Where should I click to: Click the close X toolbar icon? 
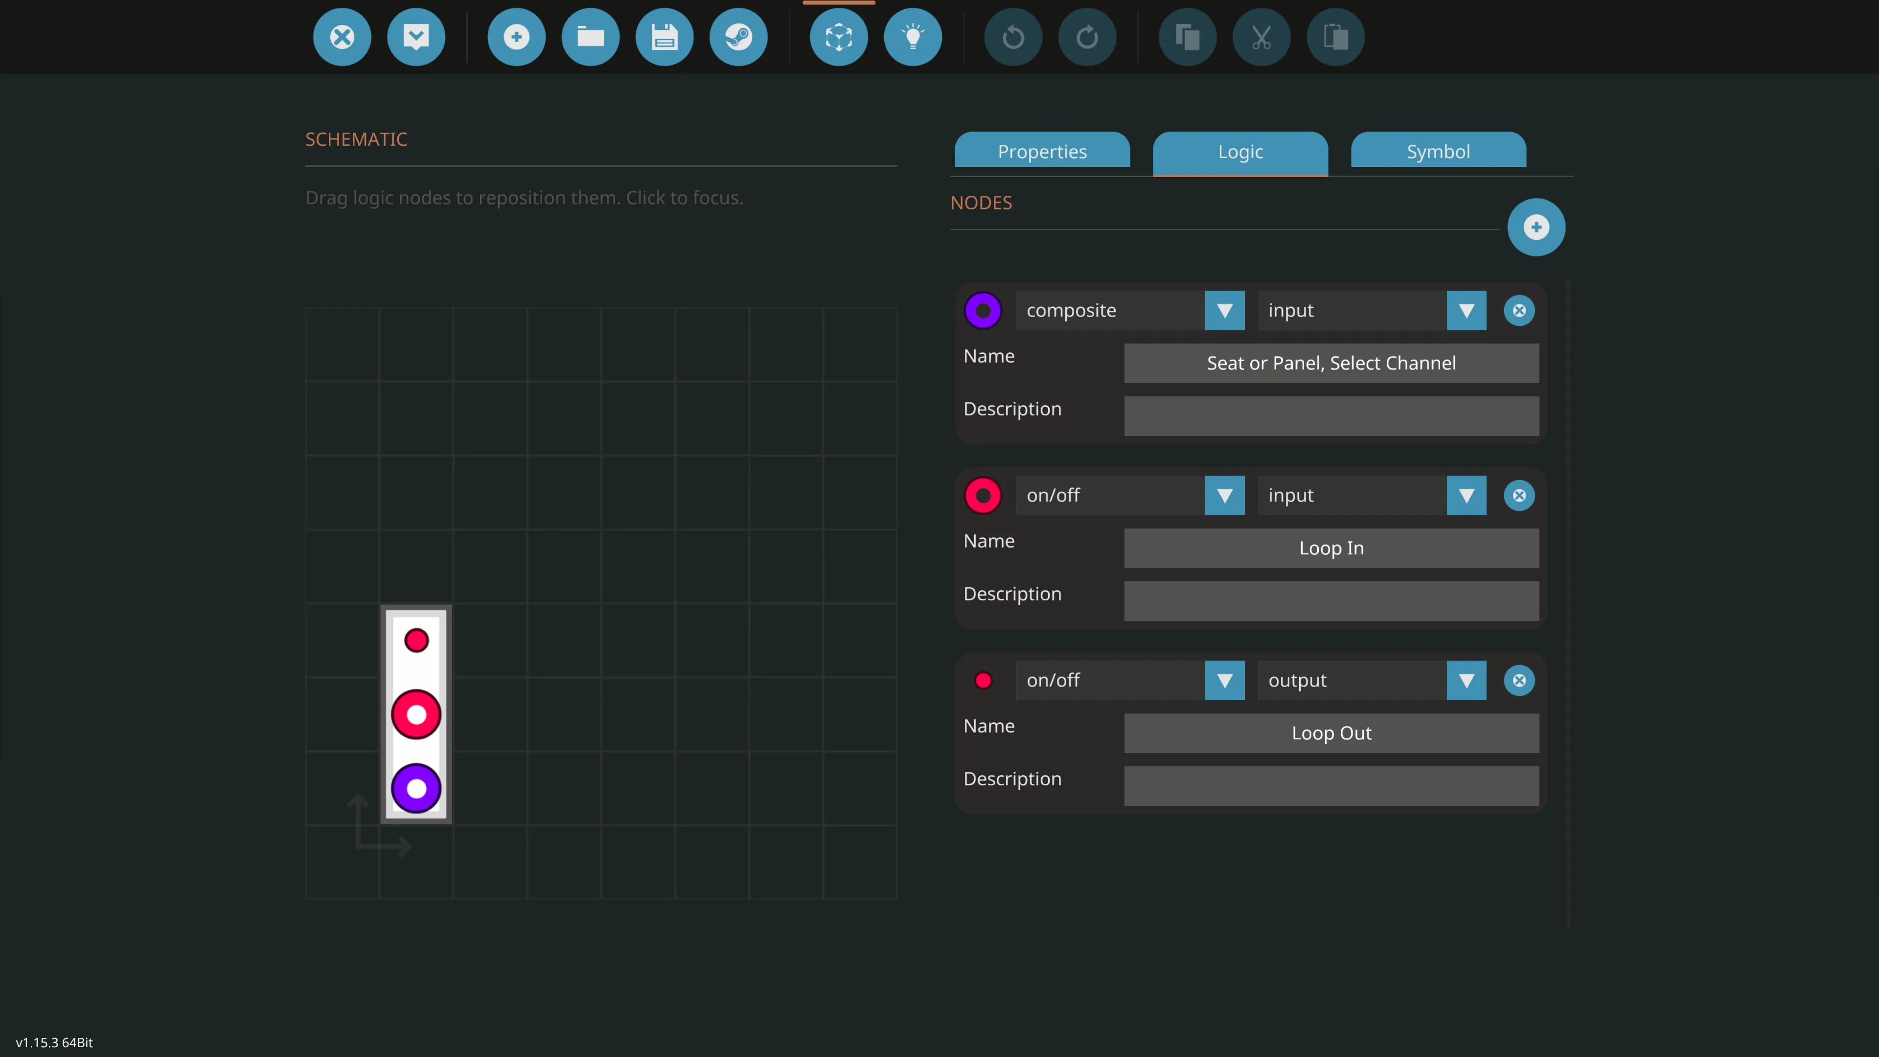pyautogui.click(x=342, y=37)
